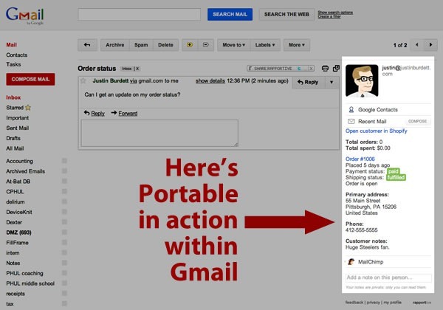Open the receipts label

[16, 294]
